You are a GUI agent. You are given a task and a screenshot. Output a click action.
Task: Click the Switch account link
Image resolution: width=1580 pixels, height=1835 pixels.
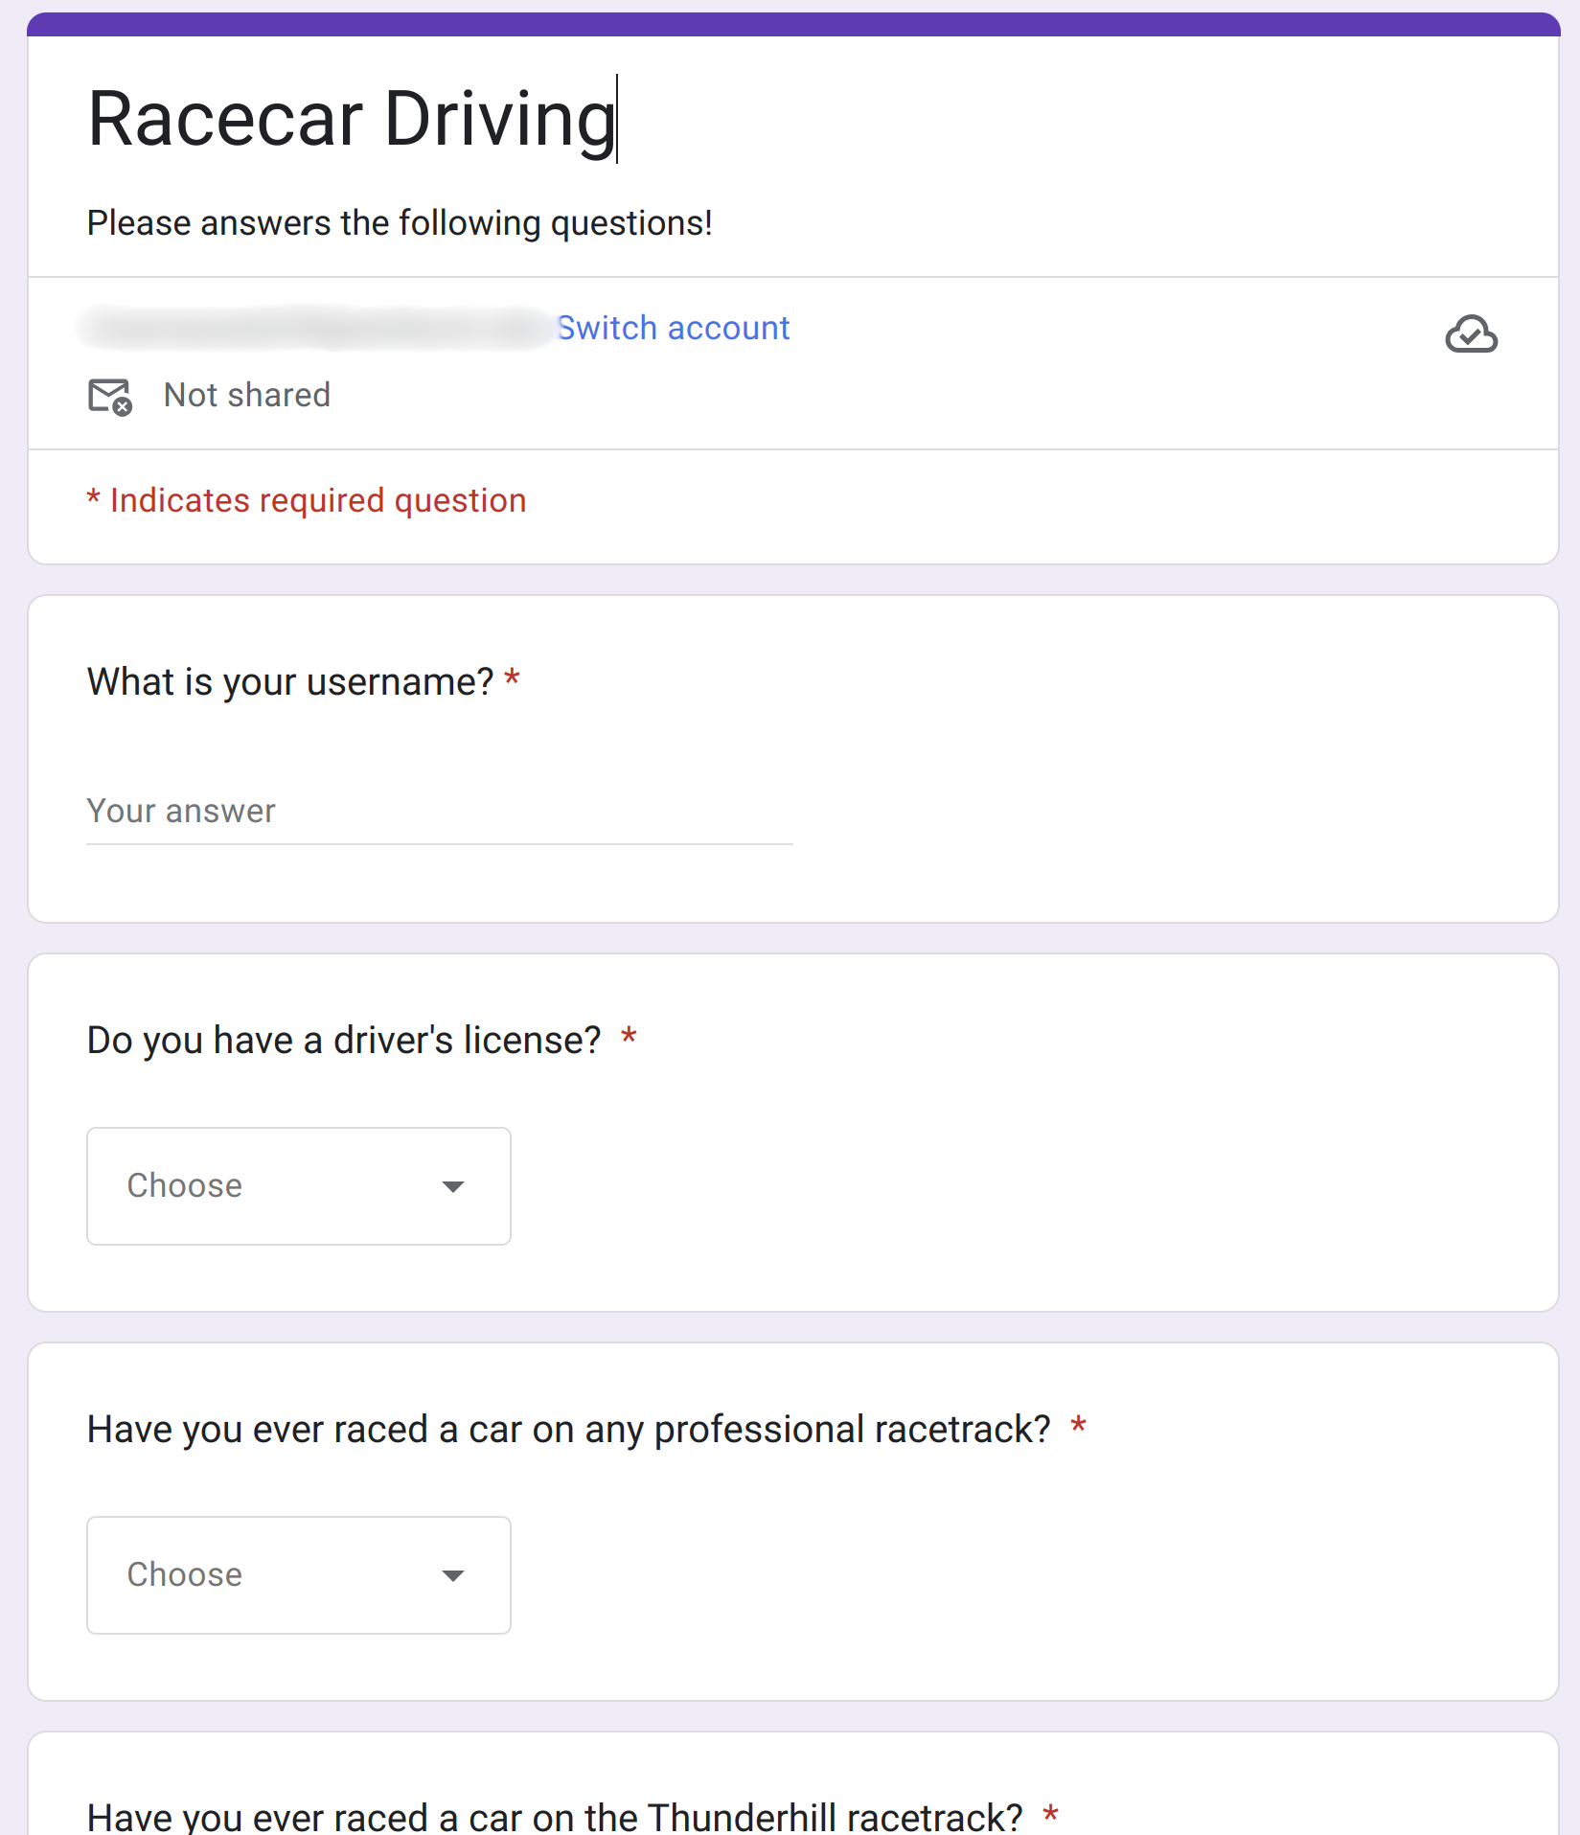coord(674,328)
